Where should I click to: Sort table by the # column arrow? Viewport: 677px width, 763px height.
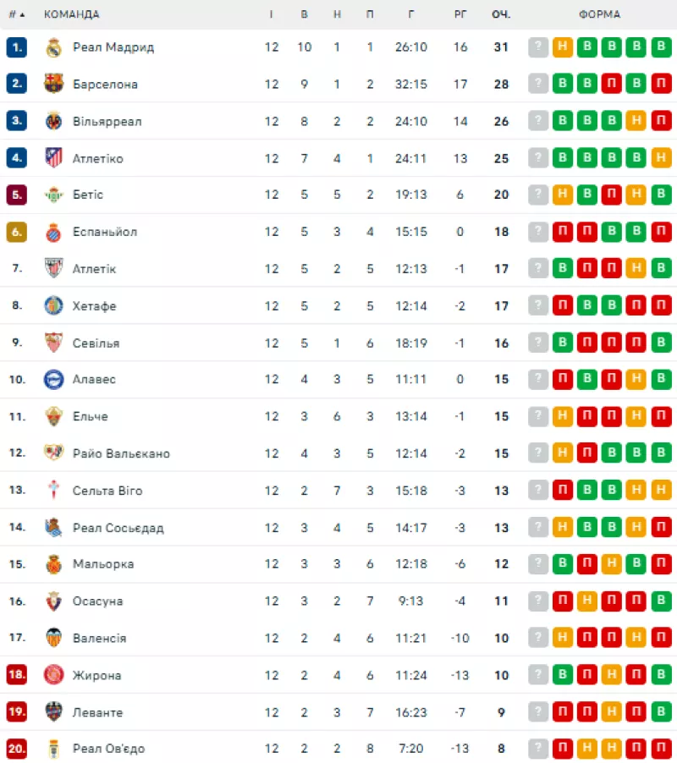click(x=17, y=14)
